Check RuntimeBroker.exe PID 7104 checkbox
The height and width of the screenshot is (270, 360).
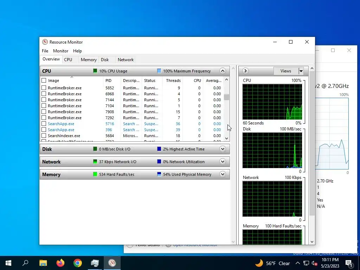click(44, 105)
